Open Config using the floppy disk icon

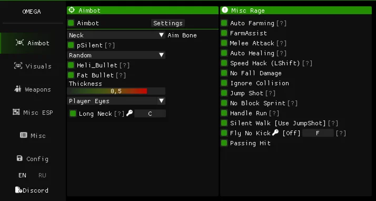click(19, 158)
